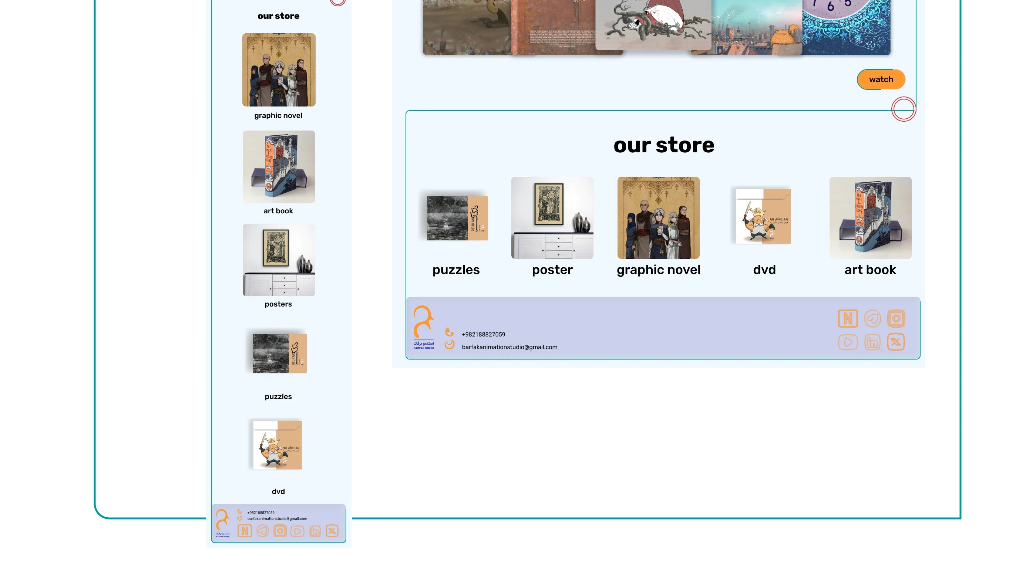Click the graphic novel label in desktop store

[x=658, y=270]
